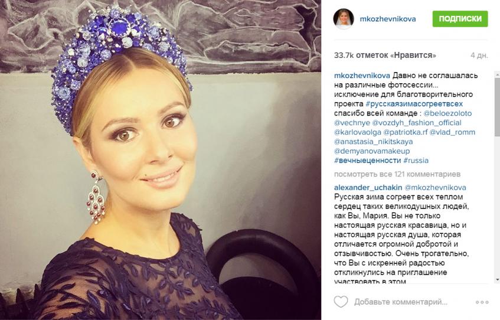The height and width of the screenshot is (320, 500).
Task: Open hashtag #русскаязимасогреетвсех
Action: pyautogui.click(x=414, y=104)
